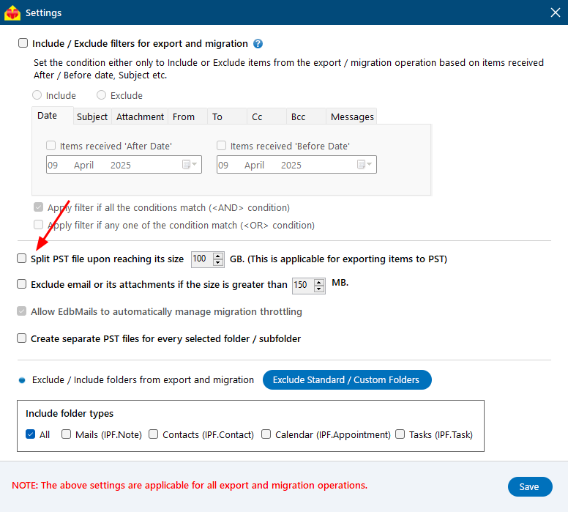Click the After Date day field 09
Image resolution: width=568 pixels, height=512 pixels.
coord(53,166)
